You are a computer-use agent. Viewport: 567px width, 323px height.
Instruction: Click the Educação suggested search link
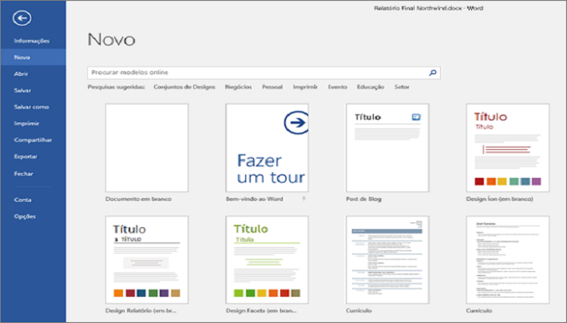(x=371, y=87)
